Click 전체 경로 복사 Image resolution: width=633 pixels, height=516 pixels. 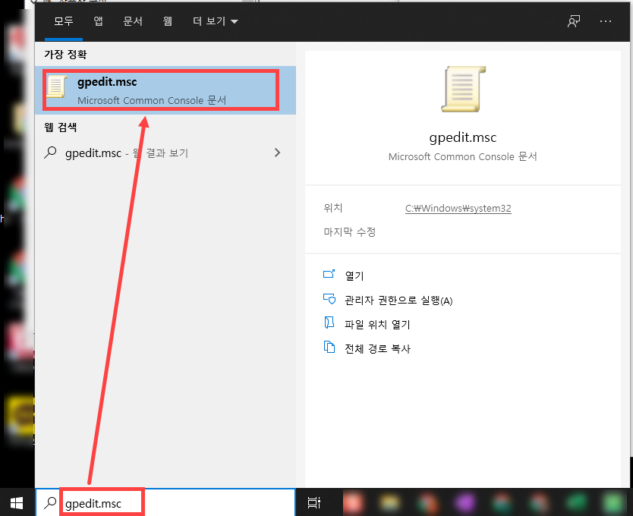pyautogui.click(x=377, y=348)
